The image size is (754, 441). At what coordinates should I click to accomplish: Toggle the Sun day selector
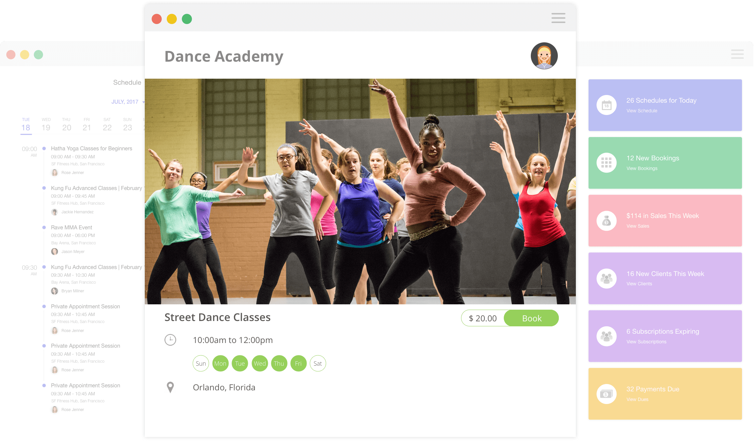tap(201, 363)
